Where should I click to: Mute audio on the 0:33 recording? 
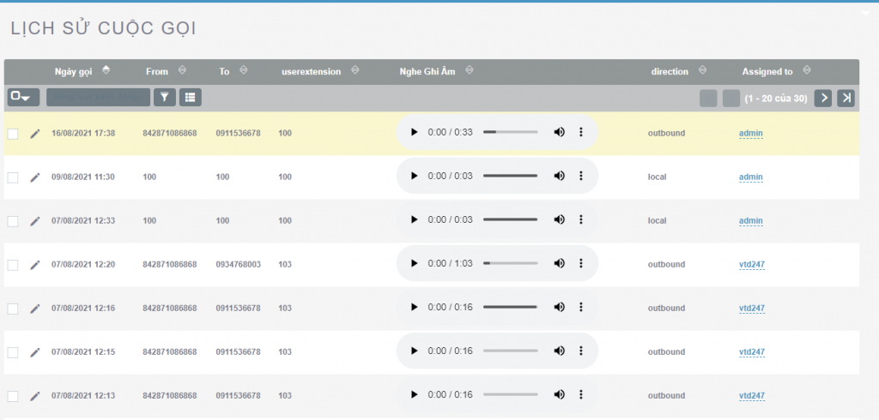click(x=559, y=133)
